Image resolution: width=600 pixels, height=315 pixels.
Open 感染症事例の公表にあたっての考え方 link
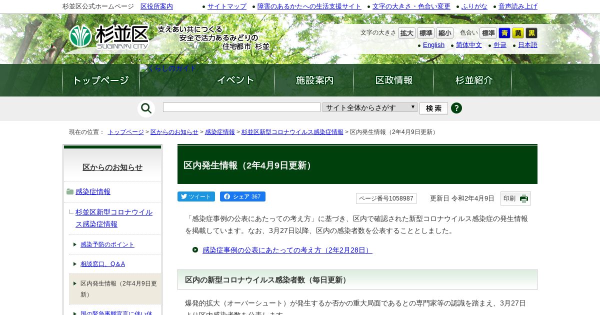[287, 250]
